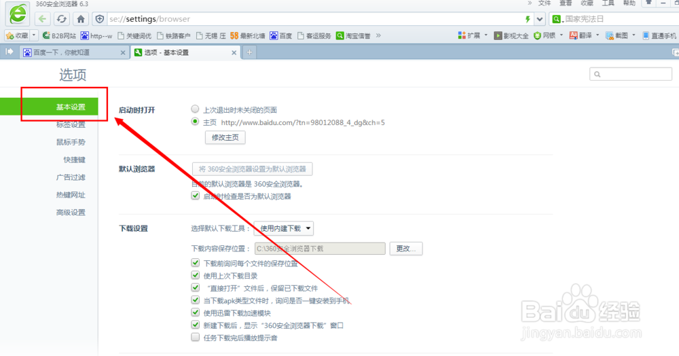Open the 百度 bookmark in favorites bar
The height and width of the screenshot is (356, 679).
280,35
